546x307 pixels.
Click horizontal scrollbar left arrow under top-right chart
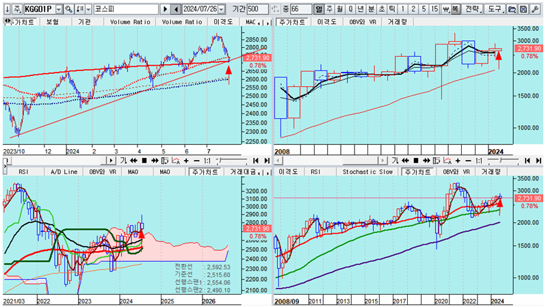pos(278,161)
